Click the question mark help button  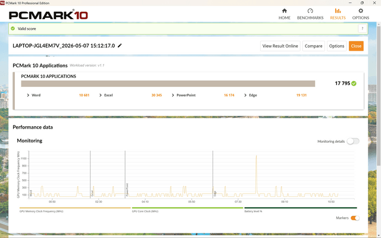coord(362,29)
